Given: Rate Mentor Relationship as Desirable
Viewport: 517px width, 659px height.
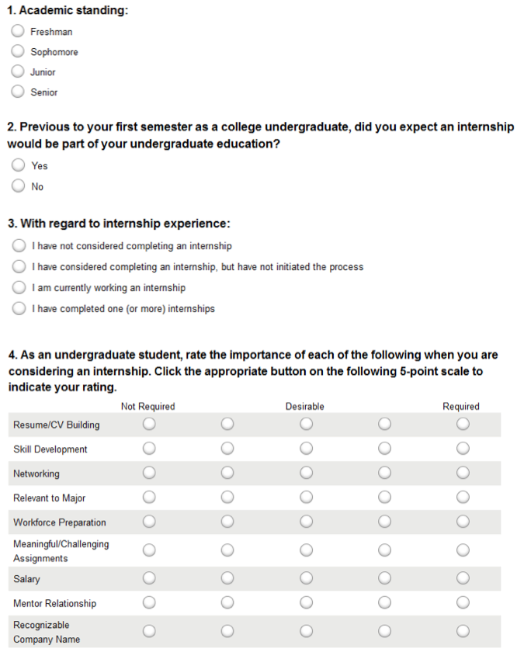Looking at the screenshot, I should (x=306, y=602).
